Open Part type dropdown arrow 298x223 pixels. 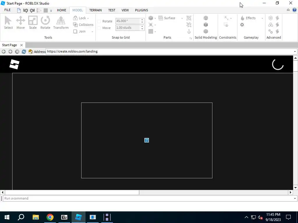(155, 18)
